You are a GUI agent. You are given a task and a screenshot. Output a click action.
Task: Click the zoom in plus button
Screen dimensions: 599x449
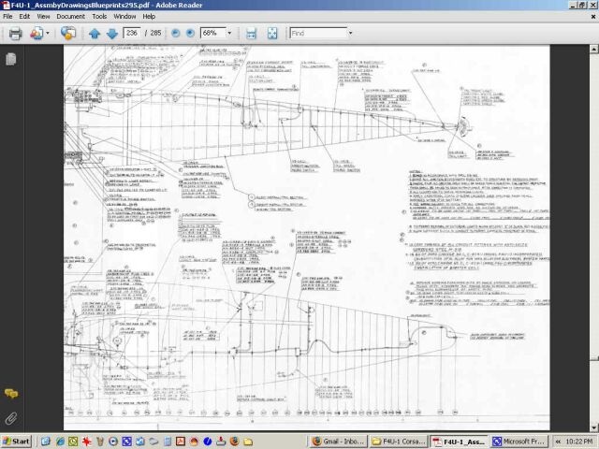(x=190, y=34)
